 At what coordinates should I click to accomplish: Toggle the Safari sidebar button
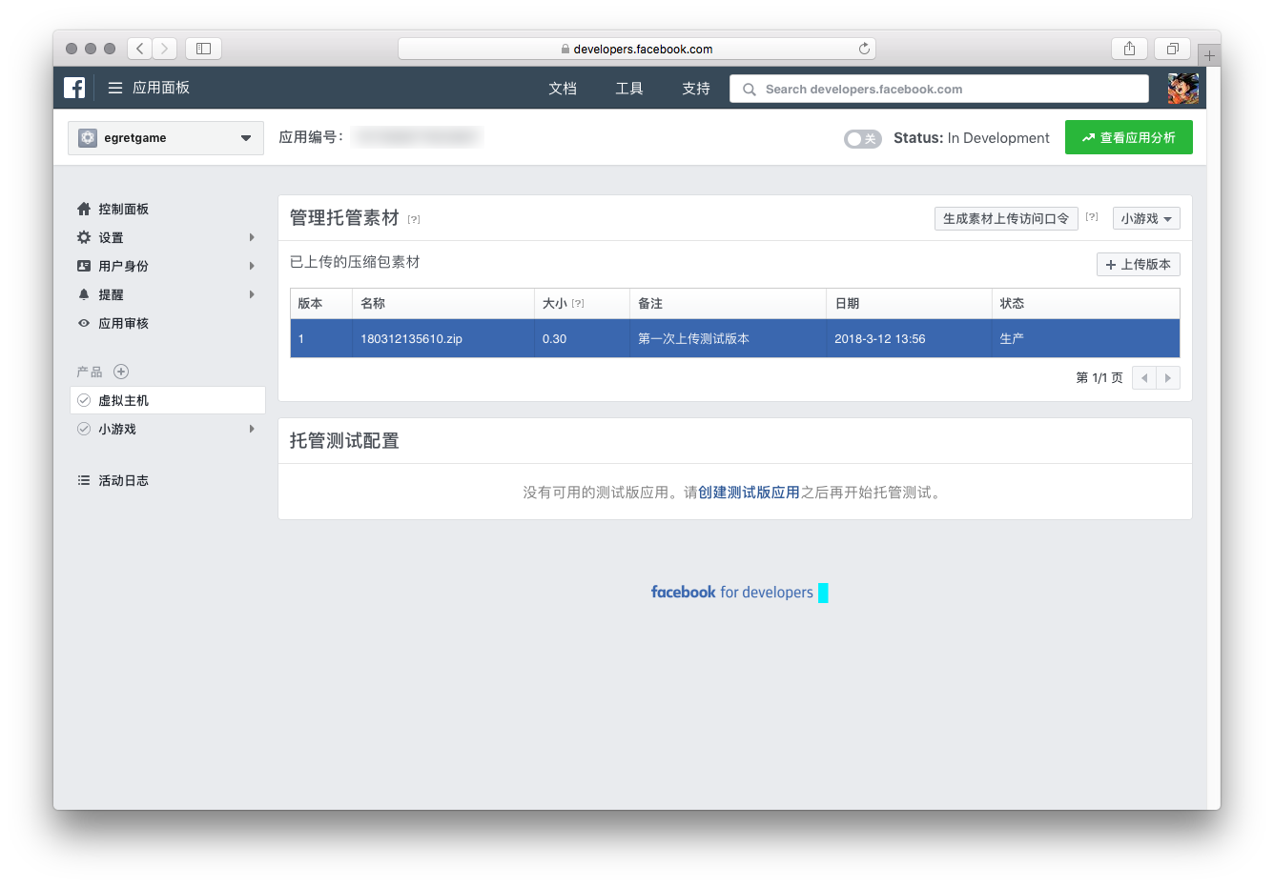click(x=203, y=49)
